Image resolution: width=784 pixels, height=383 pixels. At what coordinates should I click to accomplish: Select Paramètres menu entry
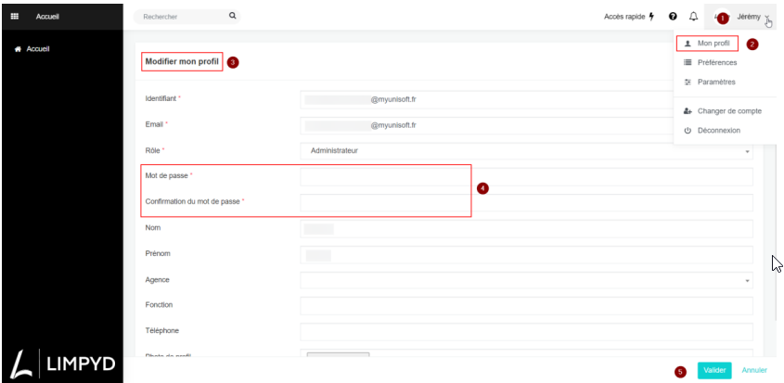point(716,82)
